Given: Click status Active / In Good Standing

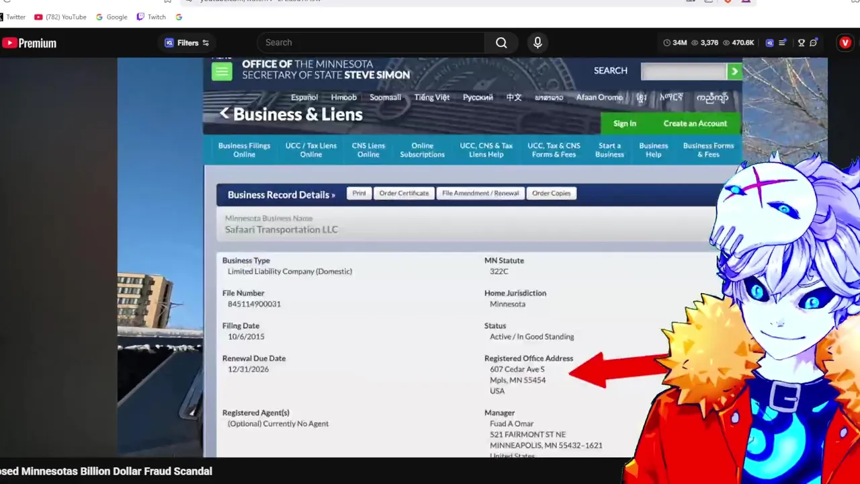Looking at the screenshot, I should pyautogui.click(x=531, y=336).
